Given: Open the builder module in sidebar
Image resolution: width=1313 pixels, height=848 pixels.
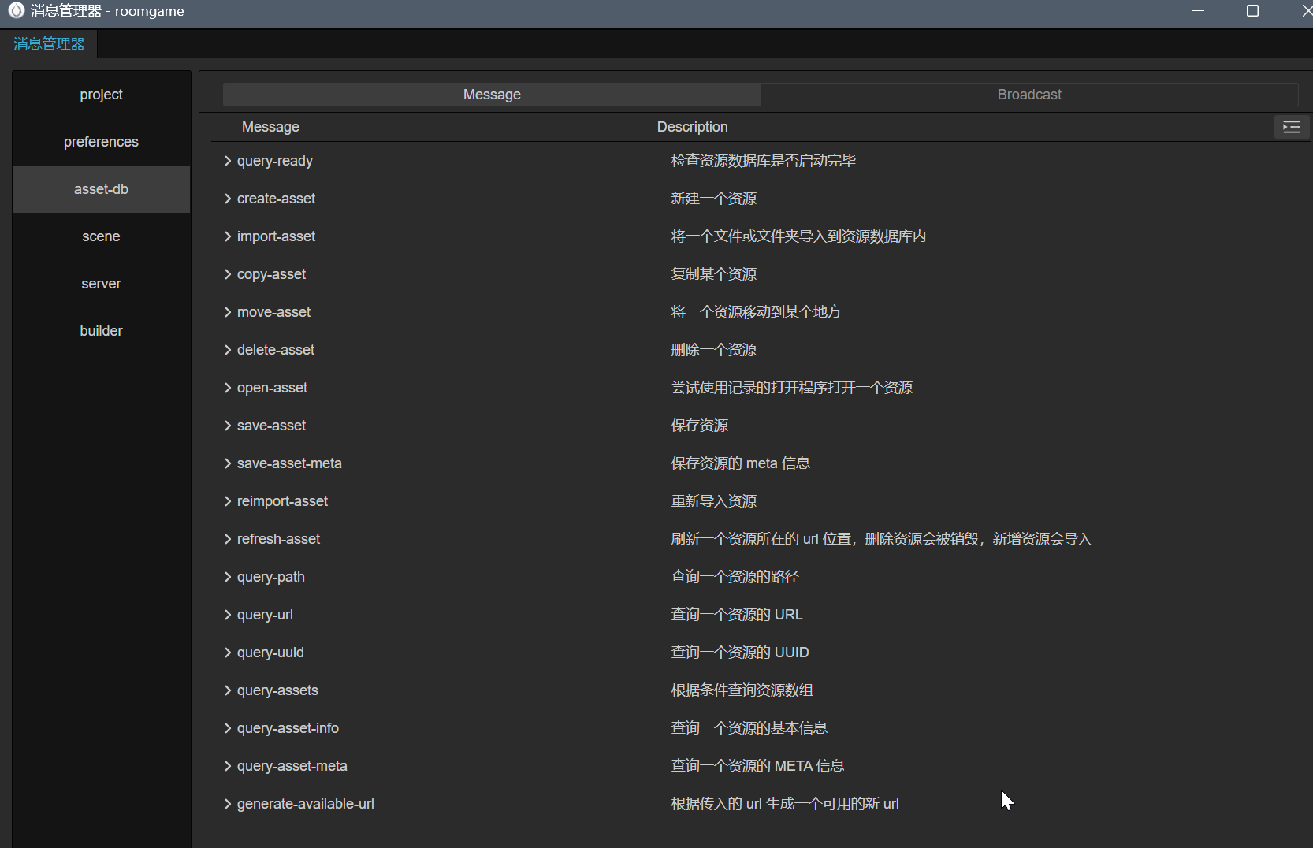Looking at the screenshot, I should coord(101,331).
